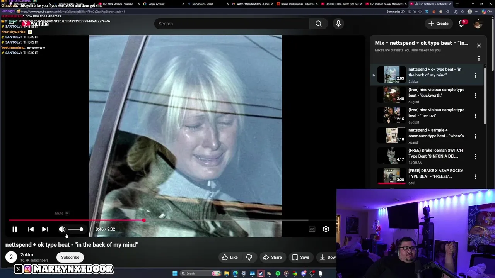
Task: Save the video to a playlist
Action: pyautogui.click(x=300, y=257)
